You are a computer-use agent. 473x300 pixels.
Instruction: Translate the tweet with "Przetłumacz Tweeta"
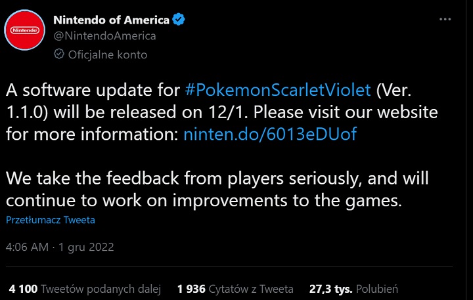pos(51,220)
